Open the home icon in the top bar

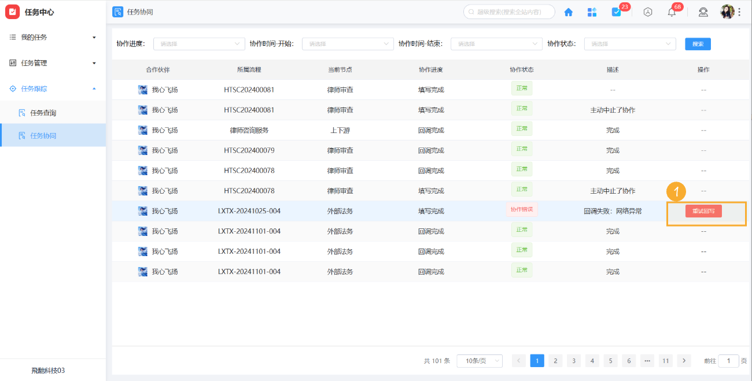568,12
